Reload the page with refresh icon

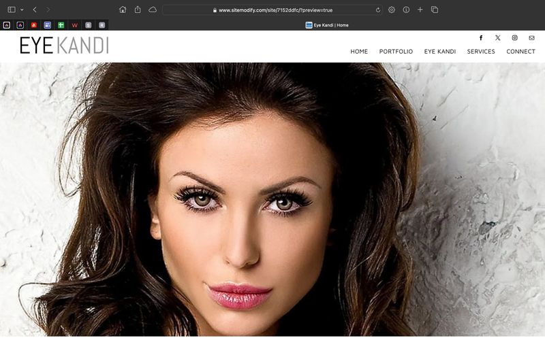tap(378, 10)
